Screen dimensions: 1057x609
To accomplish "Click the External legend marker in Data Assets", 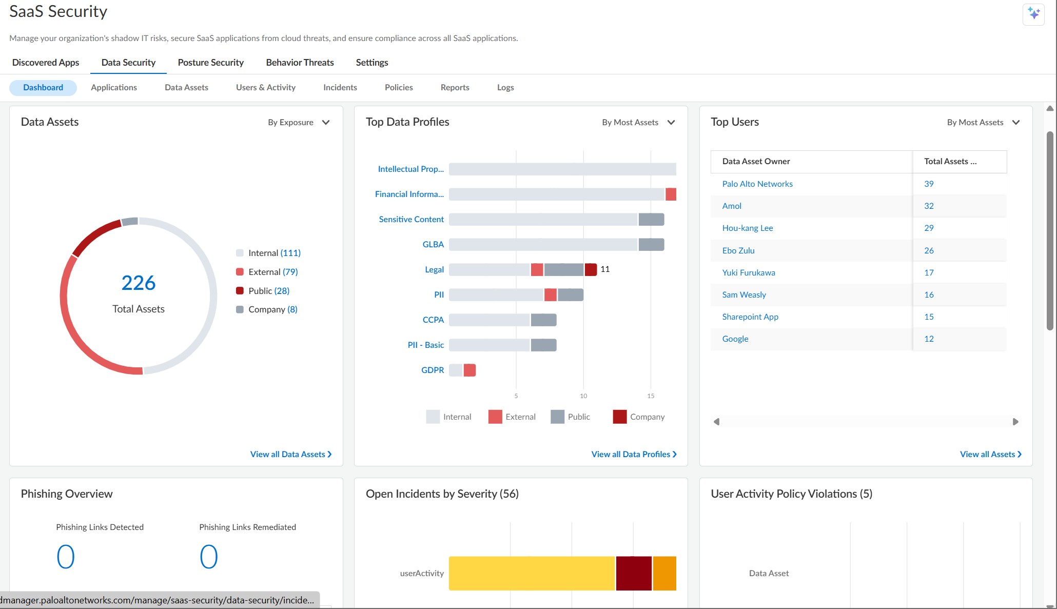I will [240, 272].
